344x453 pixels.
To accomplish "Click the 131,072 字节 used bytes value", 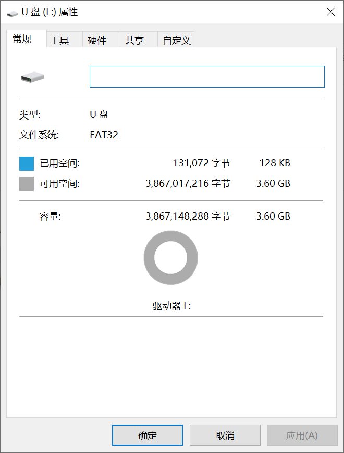I will click(201, 163).
